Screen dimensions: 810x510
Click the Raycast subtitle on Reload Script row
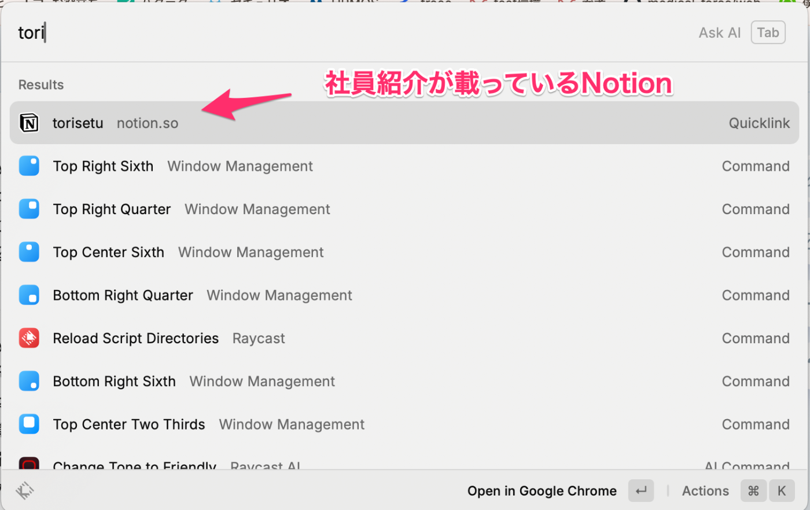click(259, 339)
